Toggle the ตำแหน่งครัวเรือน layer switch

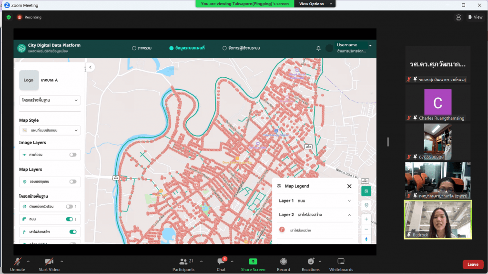pyautogui.click(x=69, y=206)
